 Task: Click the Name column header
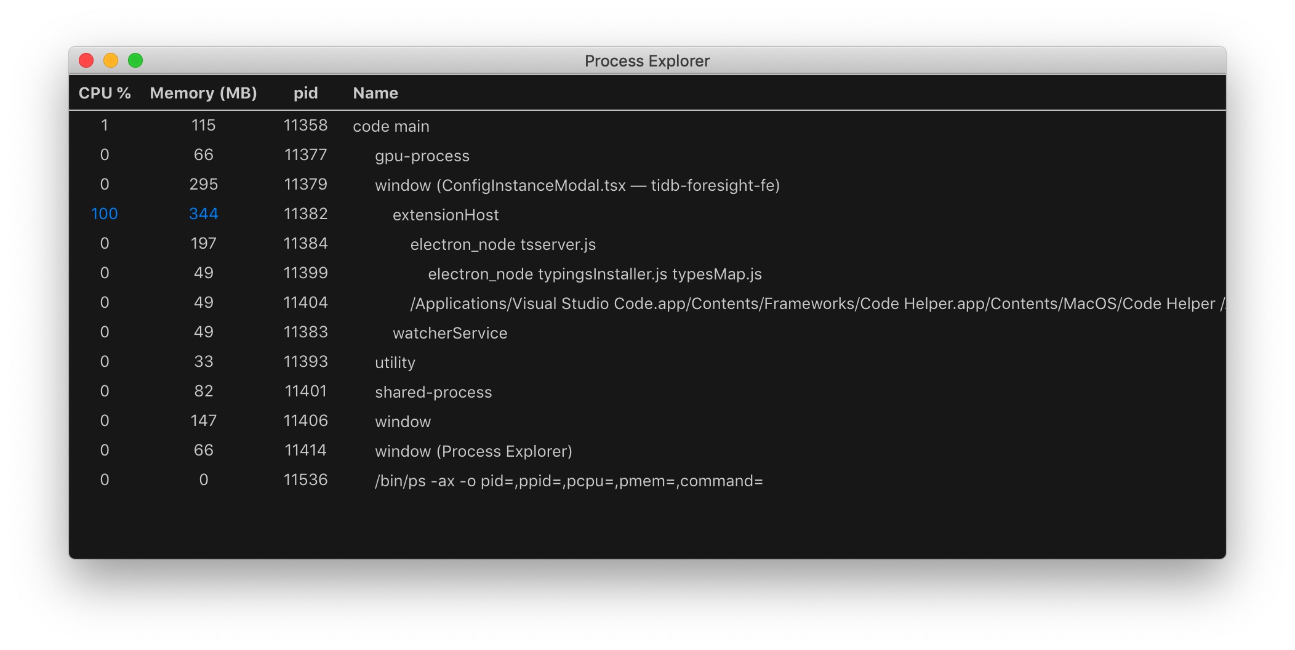[x=375, y=93]
